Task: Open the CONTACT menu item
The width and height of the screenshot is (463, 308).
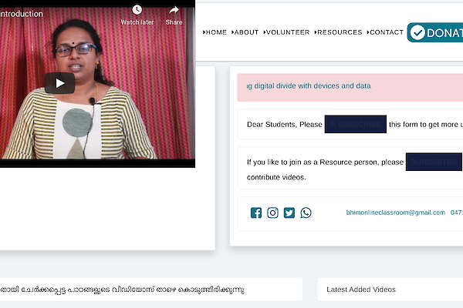Action: (x=384, y=32)
